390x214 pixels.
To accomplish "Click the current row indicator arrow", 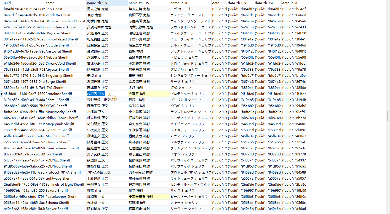I will (x=2, y=94).
